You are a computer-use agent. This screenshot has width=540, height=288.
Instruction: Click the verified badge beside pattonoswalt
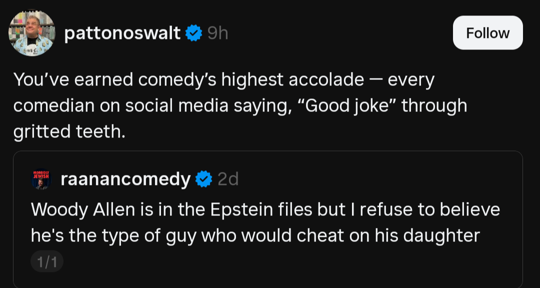193,33
